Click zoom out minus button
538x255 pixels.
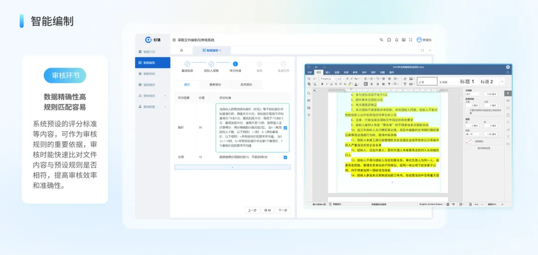click(x=482, y=204)
